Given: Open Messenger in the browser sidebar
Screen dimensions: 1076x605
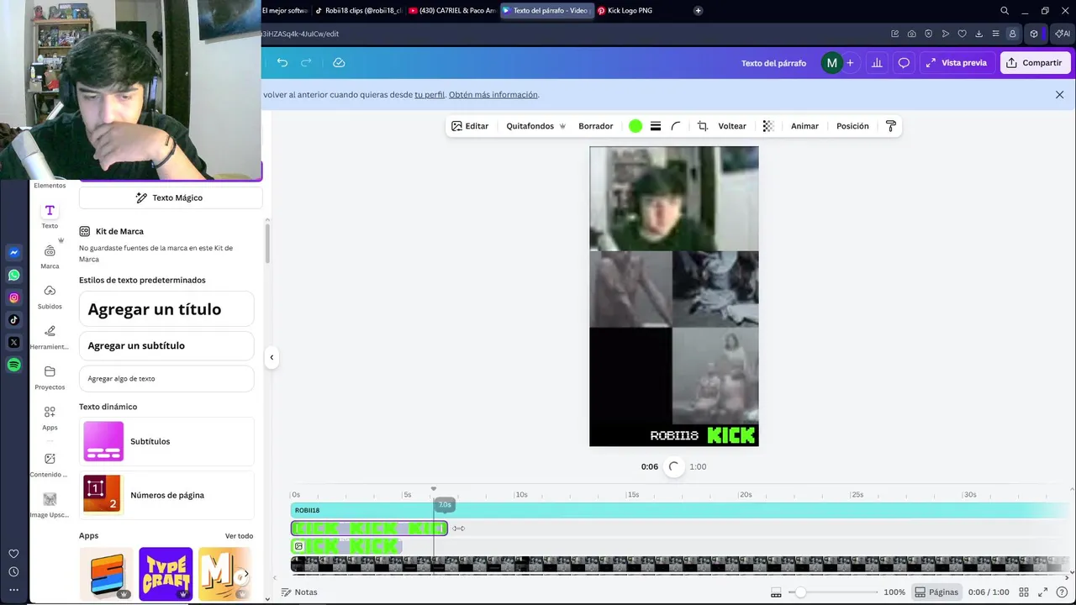Looking at the screenshot, I should [13, 252].
